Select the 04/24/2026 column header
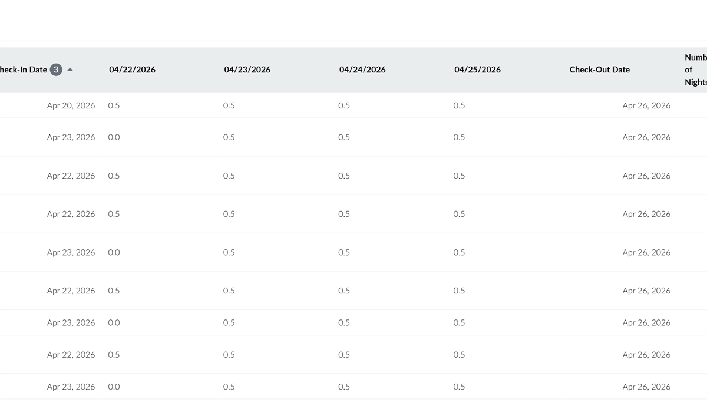707x409 pixels. (x=362, y=70)
